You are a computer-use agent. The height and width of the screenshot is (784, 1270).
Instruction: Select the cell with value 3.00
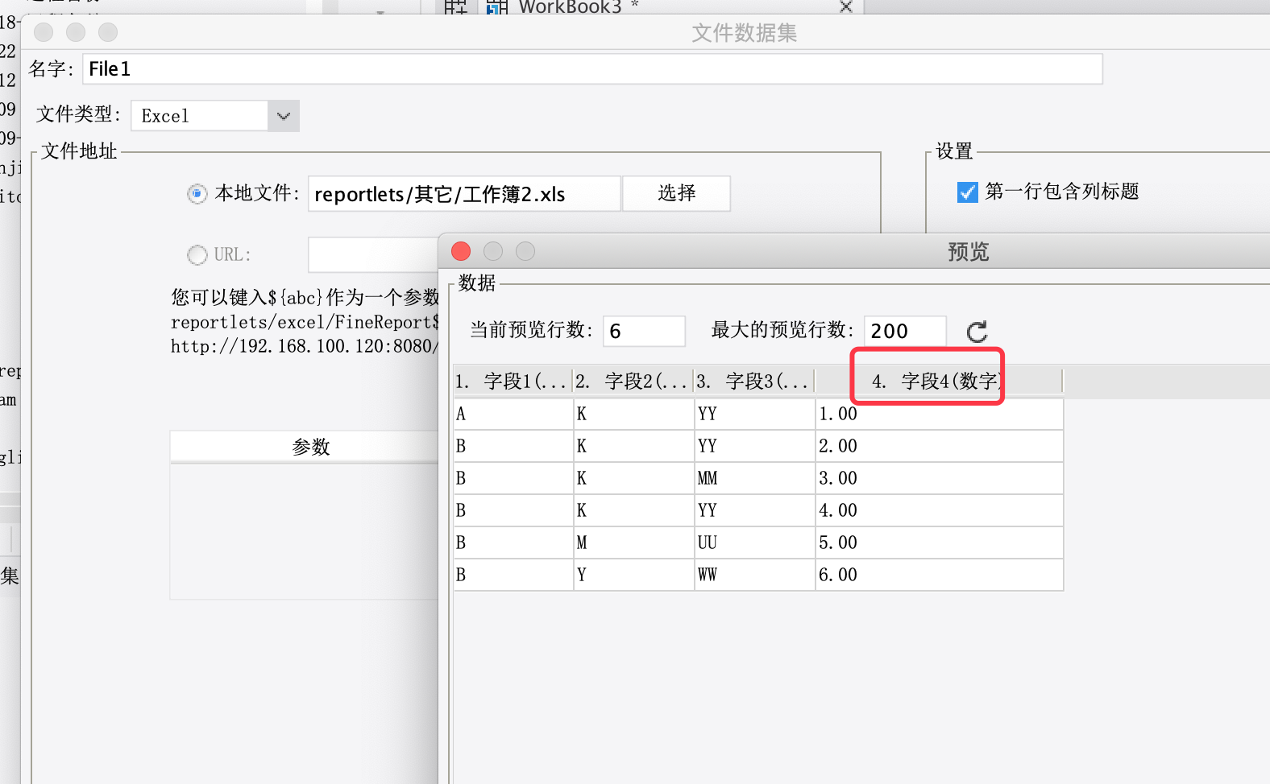pyautogui.click(x=940, y=478)
